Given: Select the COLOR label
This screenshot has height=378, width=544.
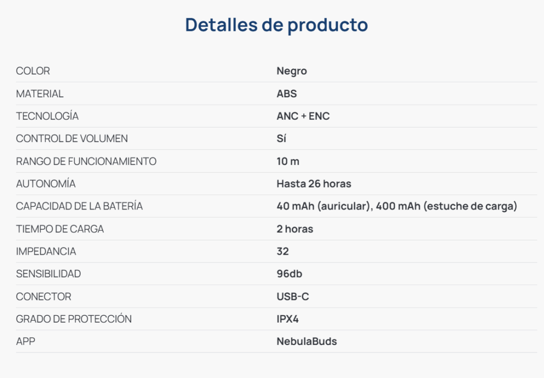Looking at the screenshot, I should [33, 71].
